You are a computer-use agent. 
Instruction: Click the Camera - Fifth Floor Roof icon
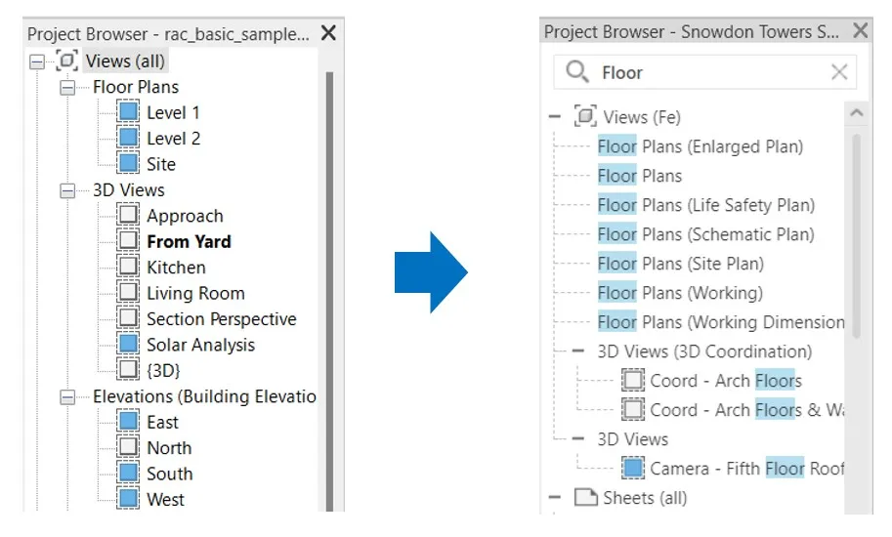(634, 469)
